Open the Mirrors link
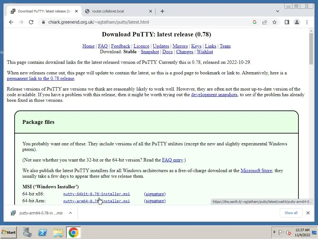This screenshot has width=318, height=239. (180, 46)
